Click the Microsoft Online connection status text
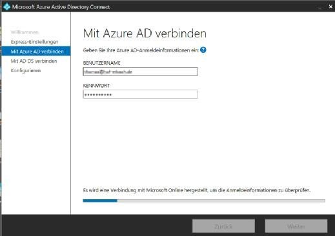 tap(197, 190)
